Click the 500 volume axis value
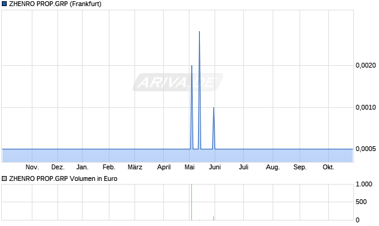Image resolution: width=379 pixels, height=226 pixels. 361,202
